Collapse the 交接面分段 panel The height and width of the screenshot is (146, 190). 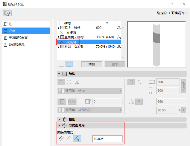pos(59,126)
